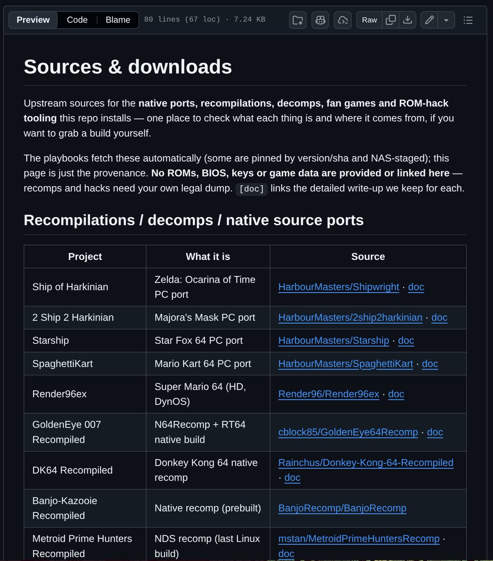Click the Source column header
The width and height of the screenshot is (493, 561).
coord(368,257)
